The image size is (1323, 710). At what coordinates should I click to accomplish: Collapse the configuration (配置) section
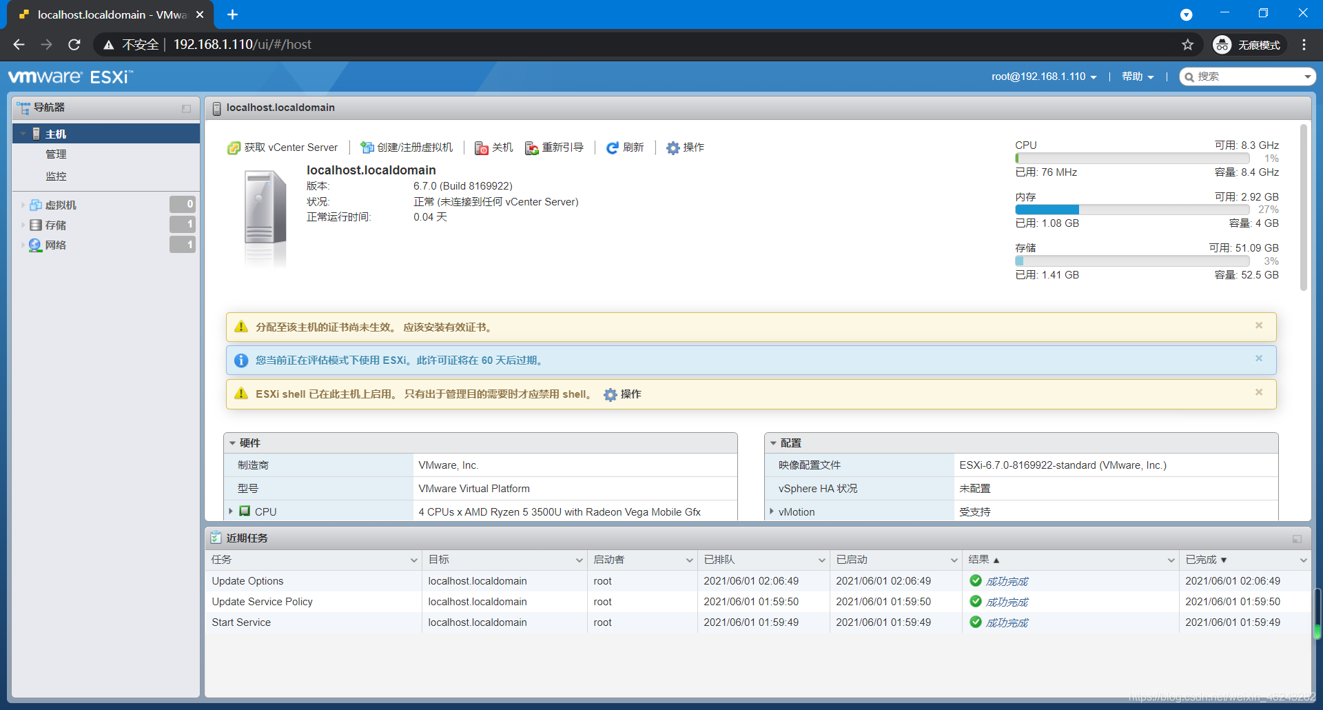773,443
